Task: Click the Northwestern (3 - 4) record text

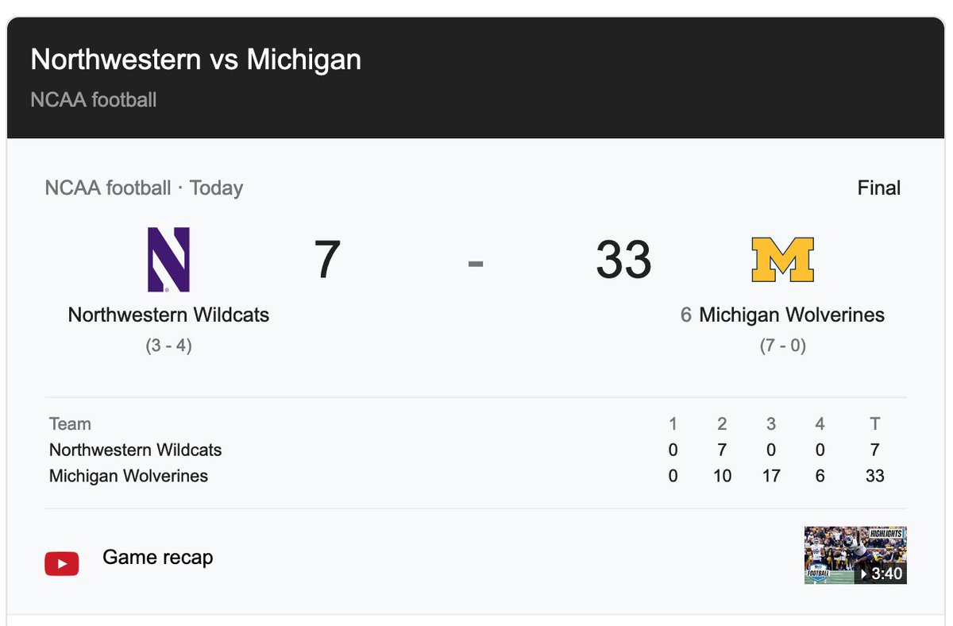Action: tap(168, 346)
